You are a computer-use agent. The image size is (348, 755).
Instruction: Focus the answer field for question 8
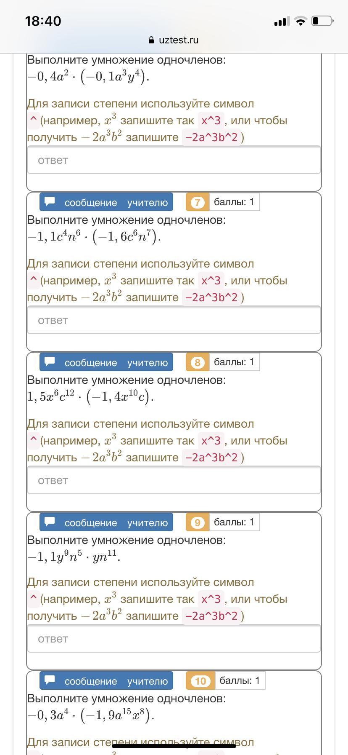174,480
